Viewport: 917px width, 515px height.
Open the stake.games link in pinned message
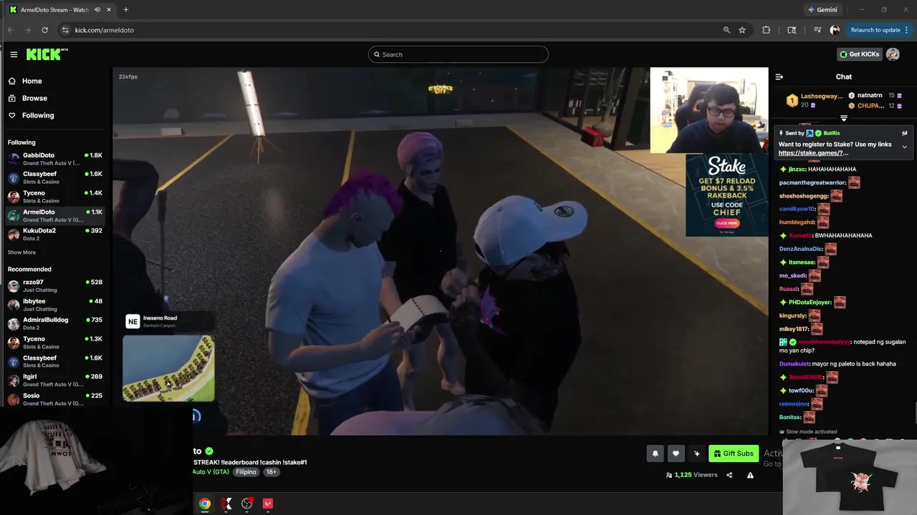[x=813, y=153]
